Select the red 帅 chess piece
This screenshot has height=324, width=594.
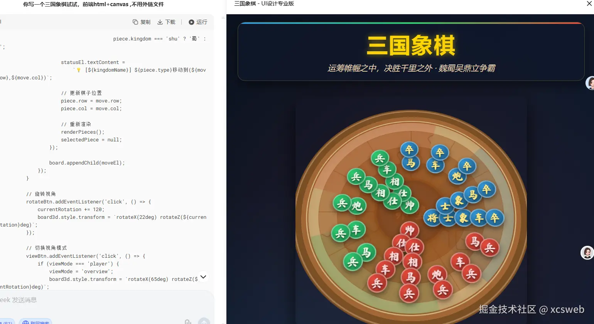(409, 230)
